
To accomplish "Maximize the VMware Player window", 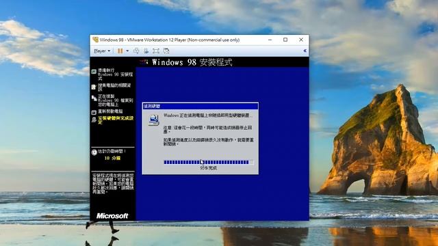I will pyautogui.click(x=285, y=40).
